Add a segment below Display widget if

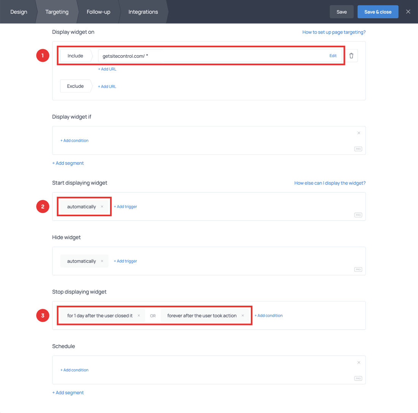[x=68, y=163]
